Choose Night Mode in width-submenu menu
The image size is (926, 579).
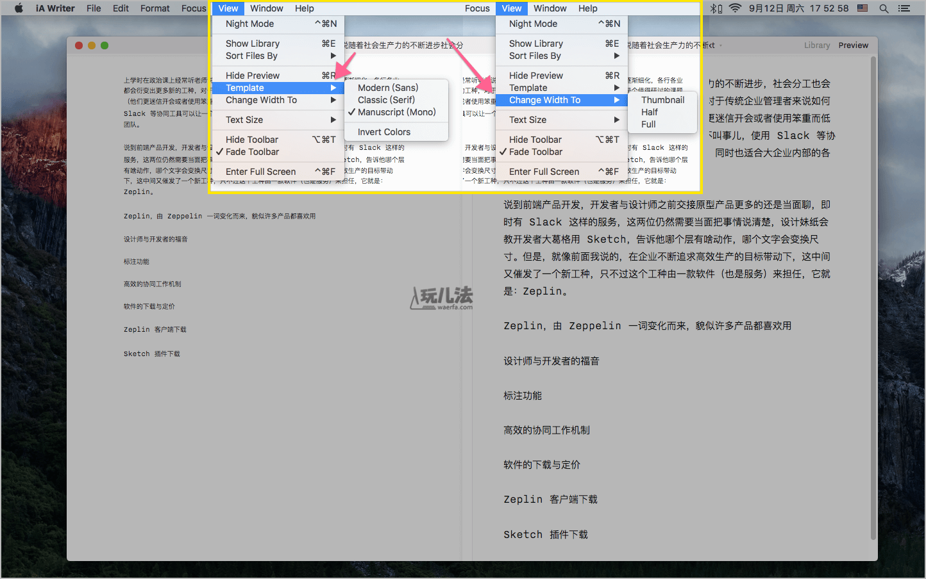pyautogui.click(x=560, y=24)
